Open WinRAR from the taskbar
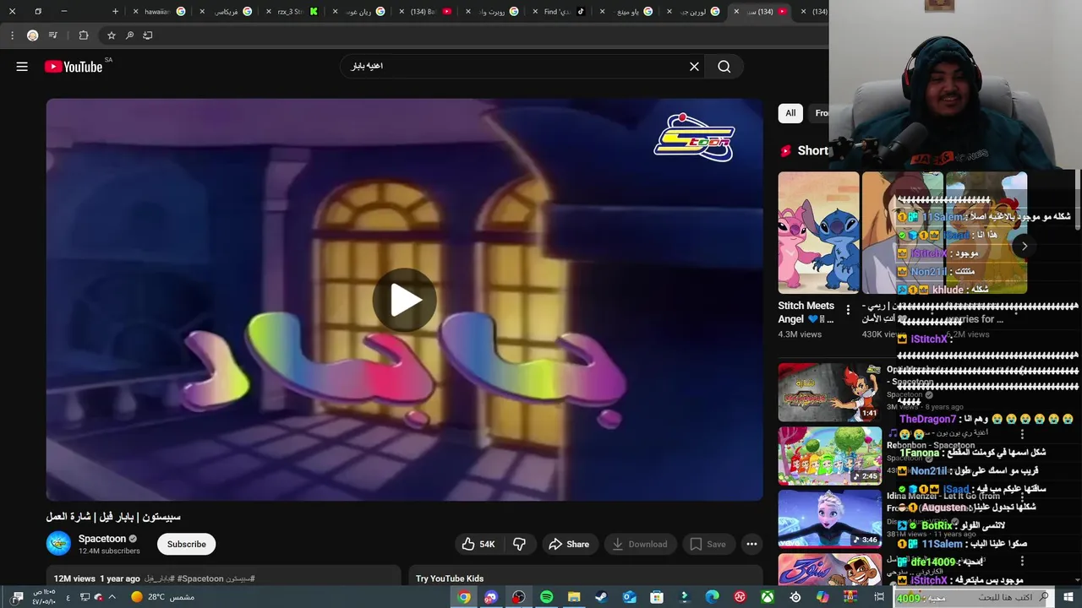1082x608 pixels. click(850, 597)
